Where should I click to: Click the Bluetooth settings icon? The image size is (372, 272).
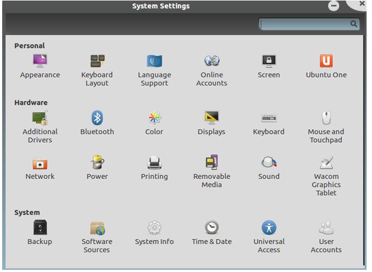click(x=97, y=118)
